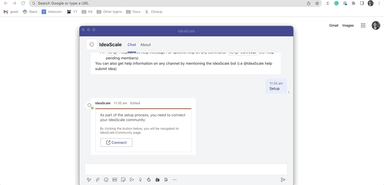Open Gmail link on Google page
The width and height of the screenshot is (384, 185).
[x=334, y=25]
